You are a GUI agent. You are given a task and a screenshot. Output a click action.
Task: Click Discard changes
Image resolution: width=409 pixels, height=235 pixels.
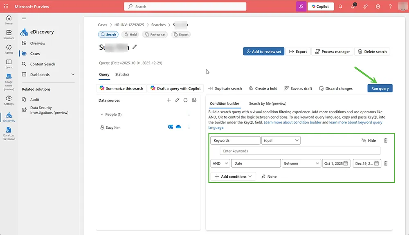336,88
